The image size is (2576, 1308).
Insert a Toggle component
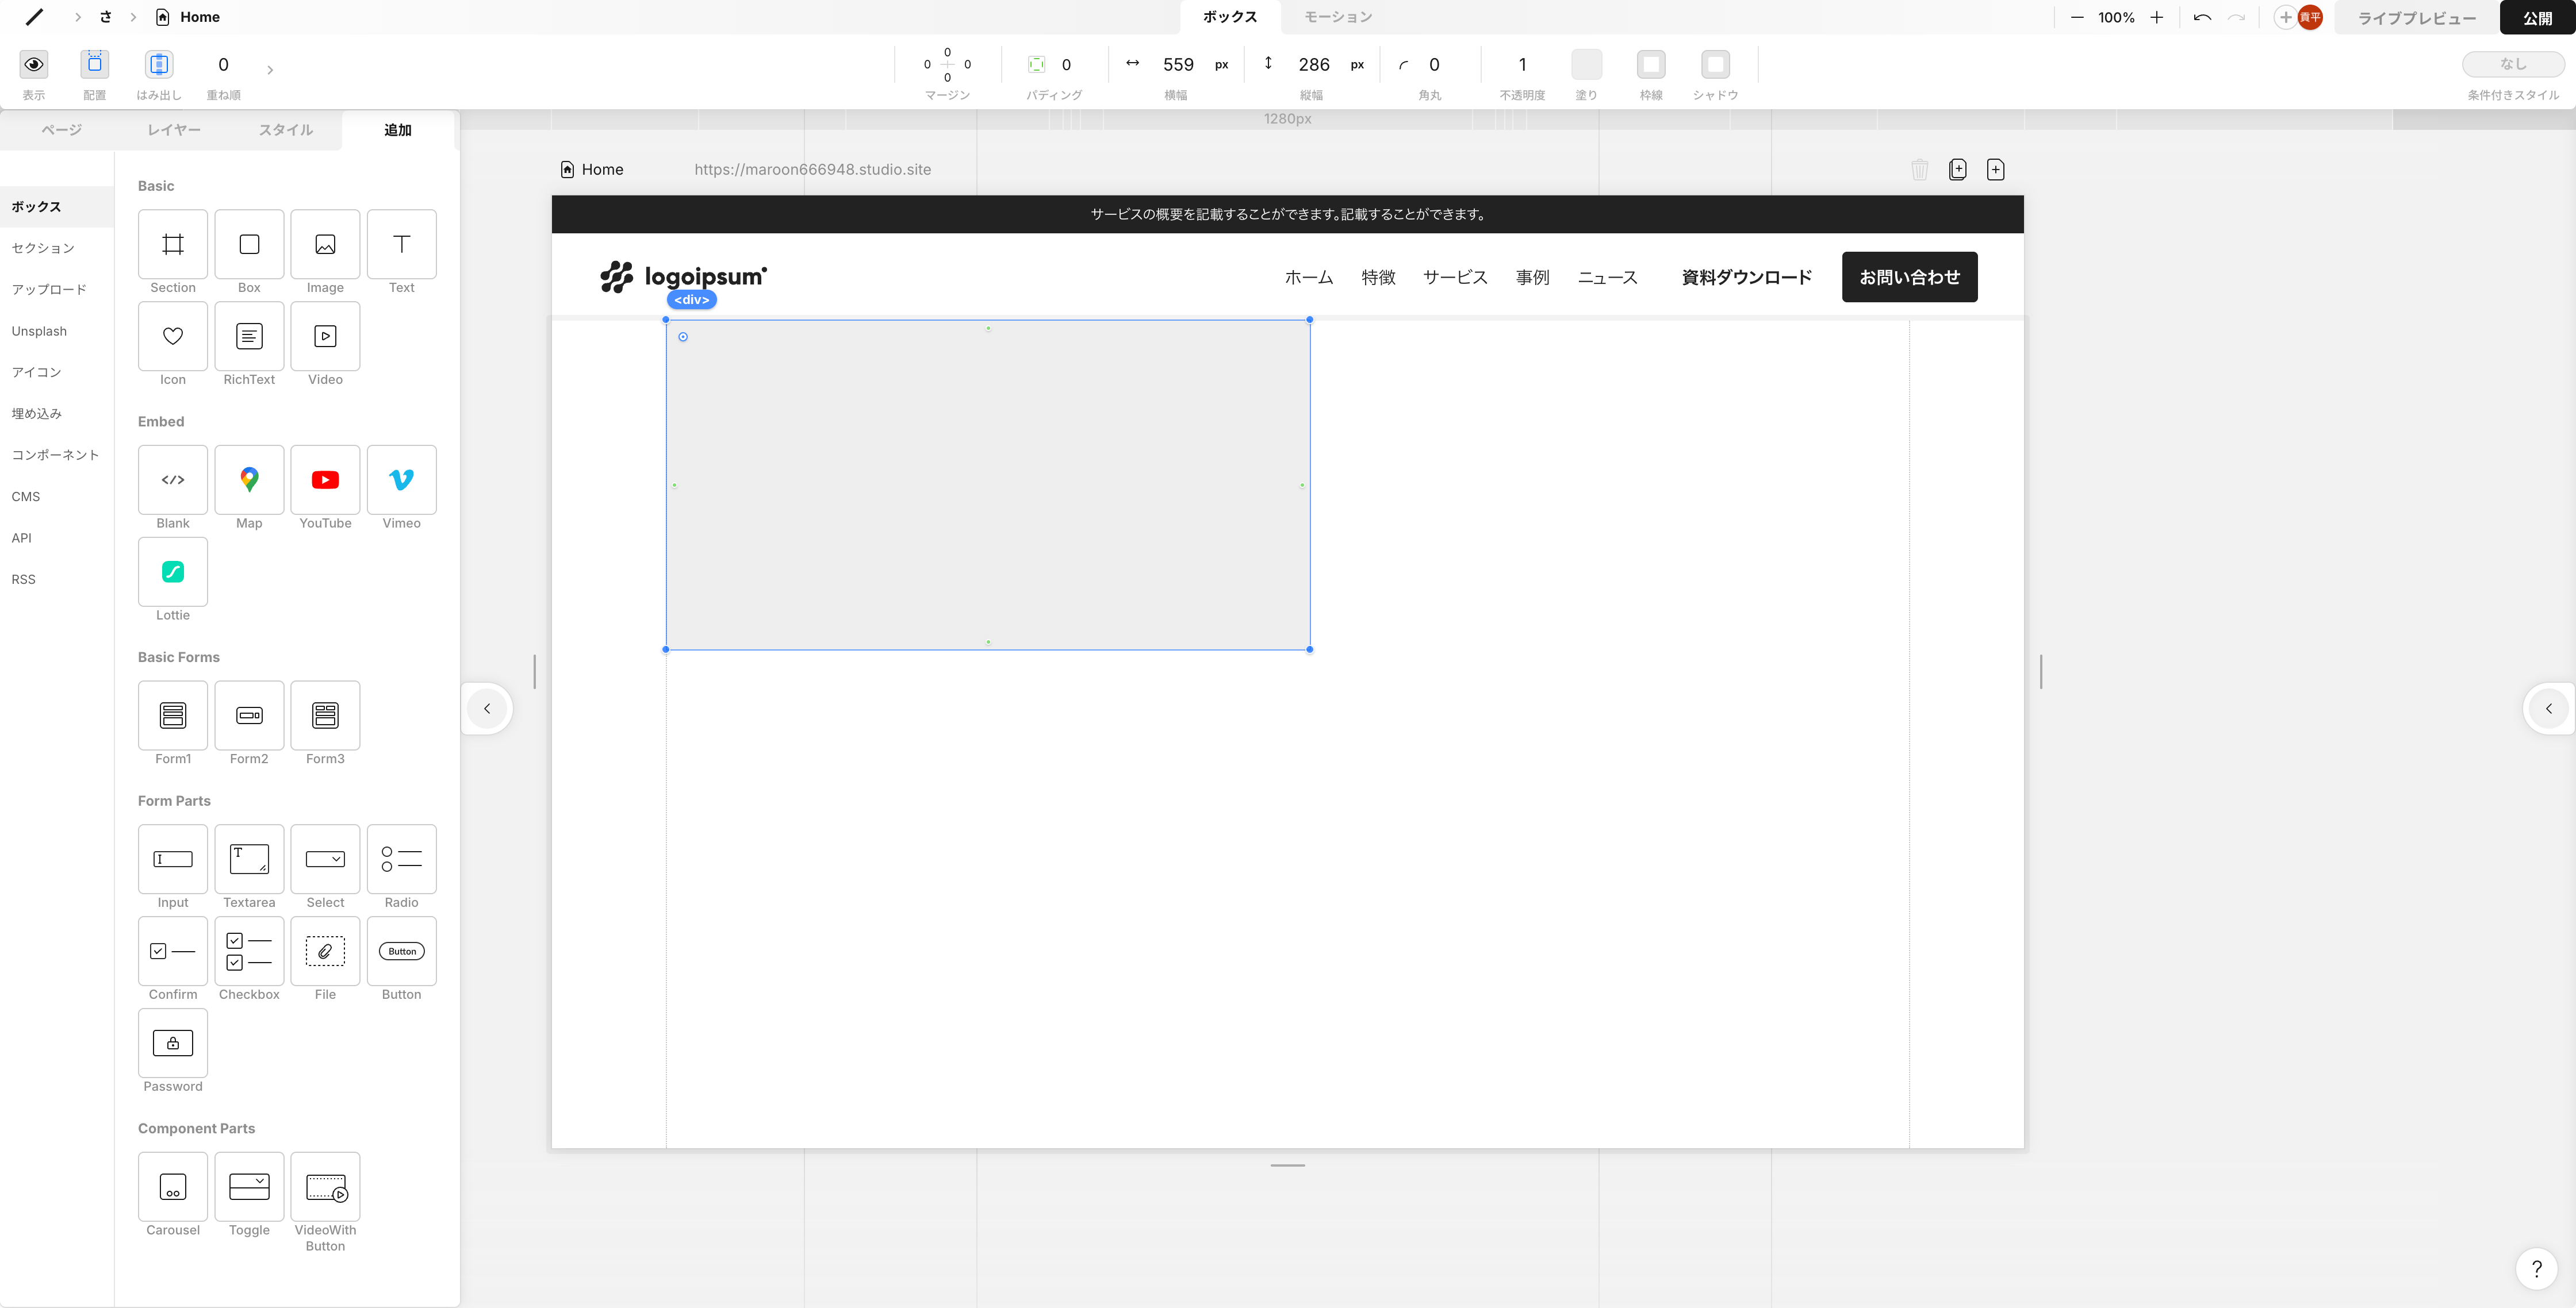coord(249,1187)
